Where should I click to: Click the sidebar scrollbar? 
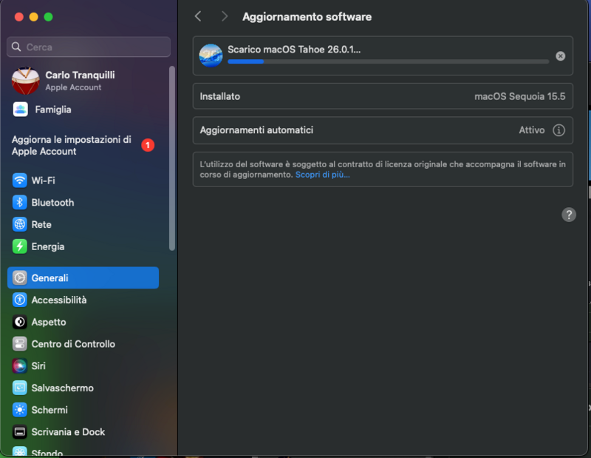pos(172,158)
